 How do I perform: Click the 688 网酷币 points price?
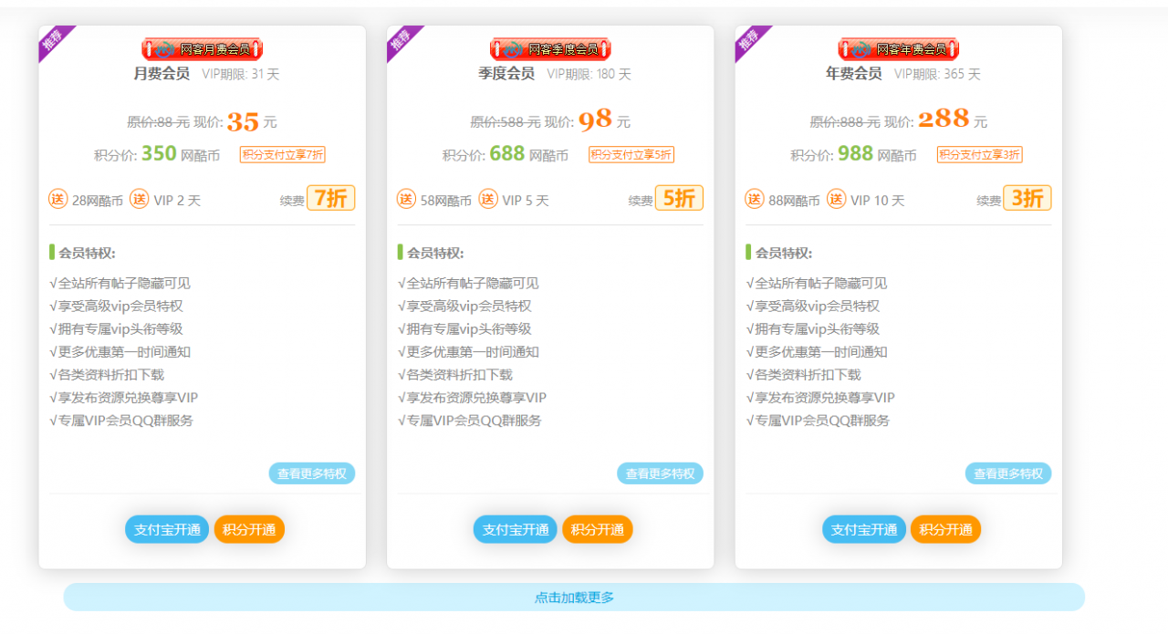pyautogui.click(x=529, y=154)
